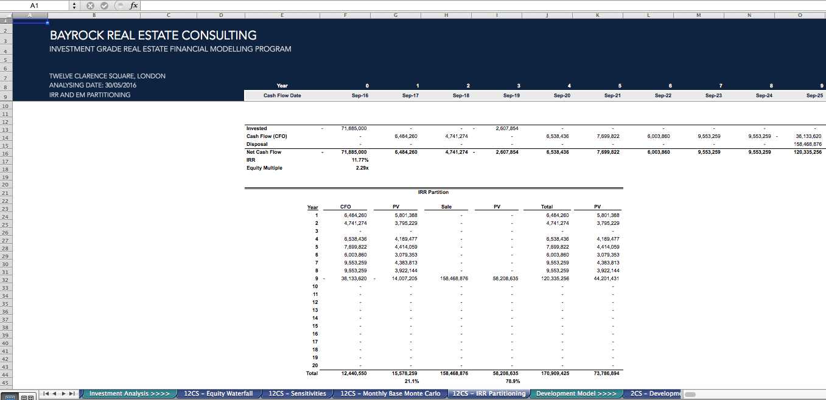The width and height of the screenshot is (826, 400).
Task: Jump to first sheet tab arrow
Action: pyautogui.click(x=45, y=394)
